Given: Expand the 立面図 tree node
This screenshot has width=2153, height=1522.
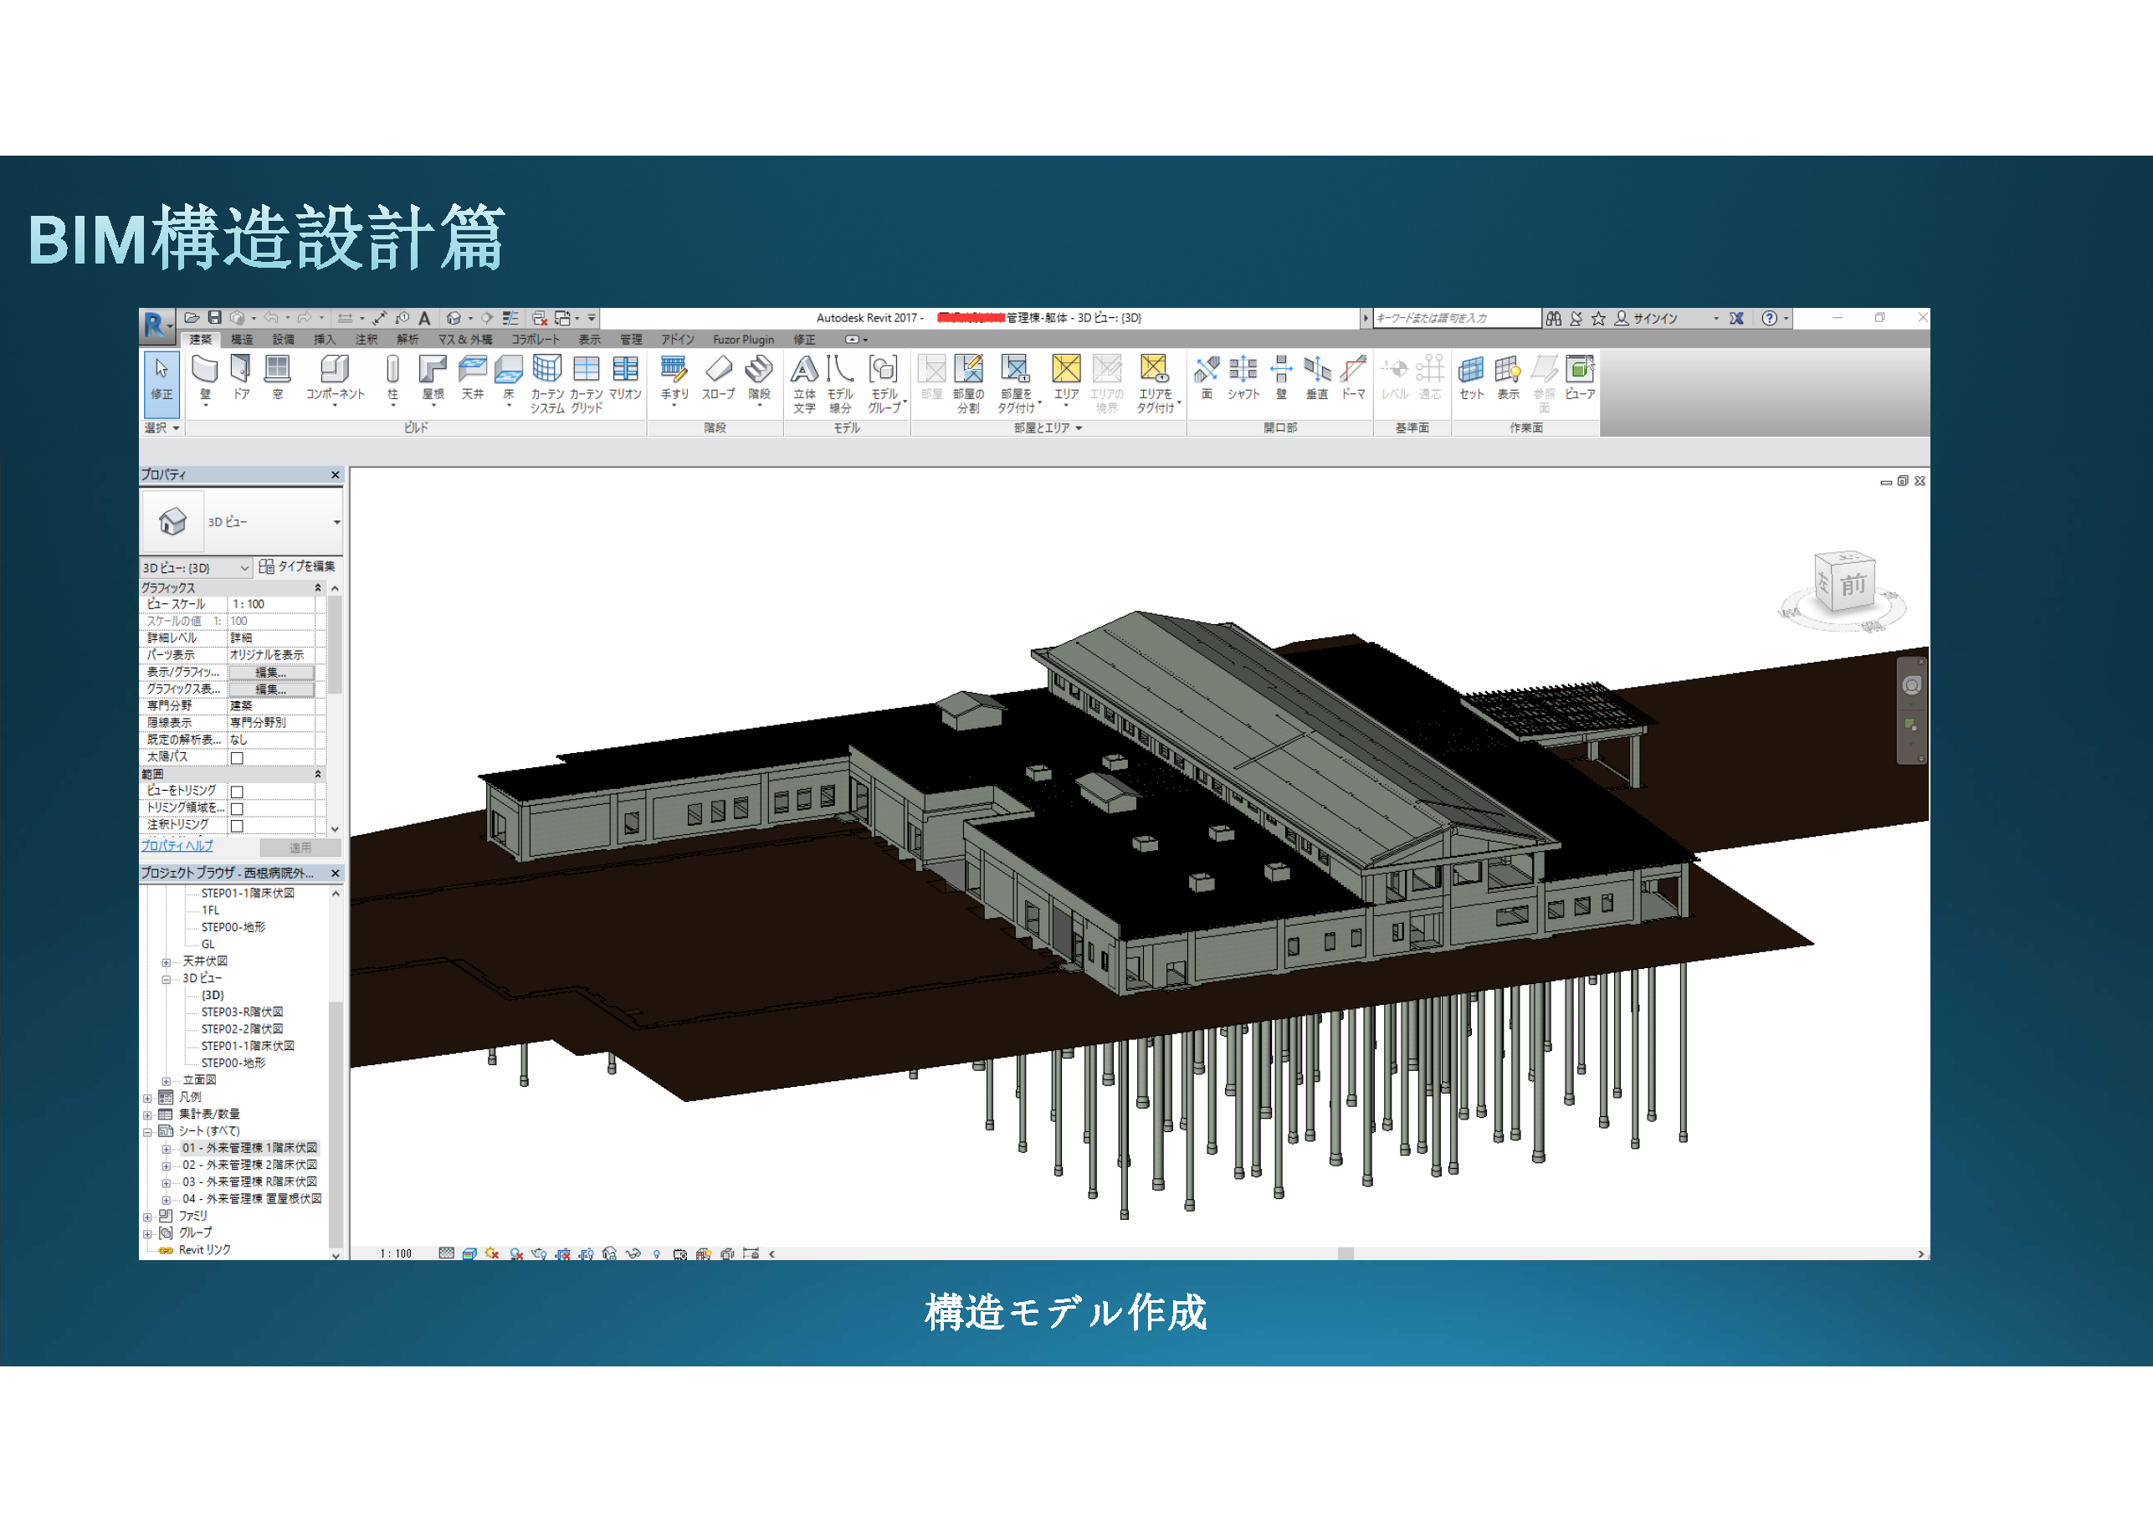Looking at the screenshot, I should coord(166,1080).
